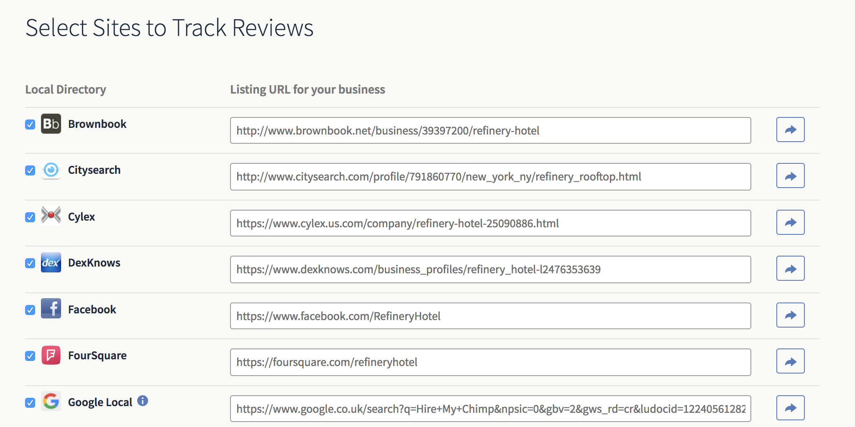Click the Google G logo icon
Screen dimensions: 855x427
[51, 401]
